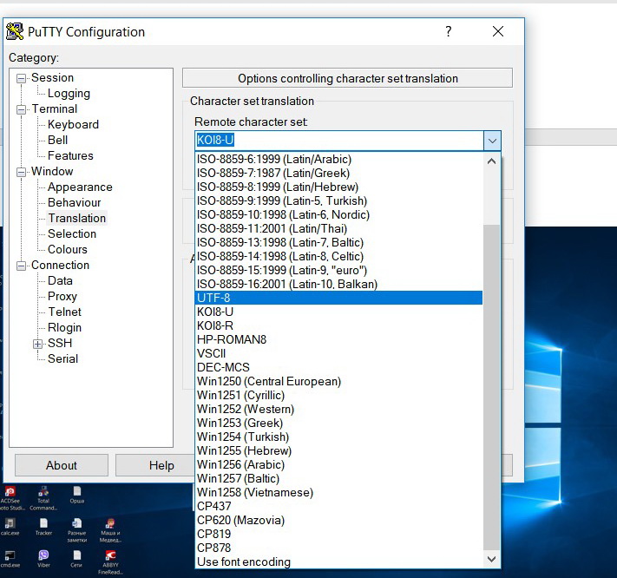Pick Win1250 (Central European)

[338, 381]
